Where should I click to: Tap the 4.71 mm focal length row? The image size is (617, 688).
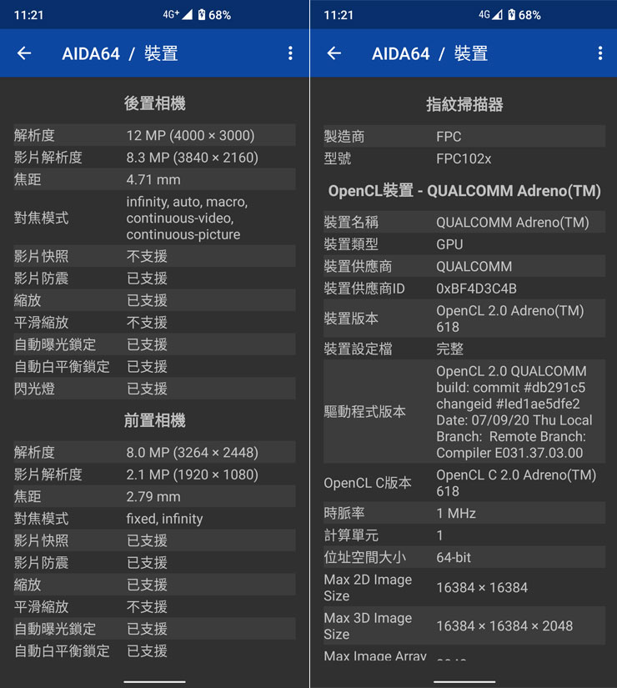coord(154,179)
